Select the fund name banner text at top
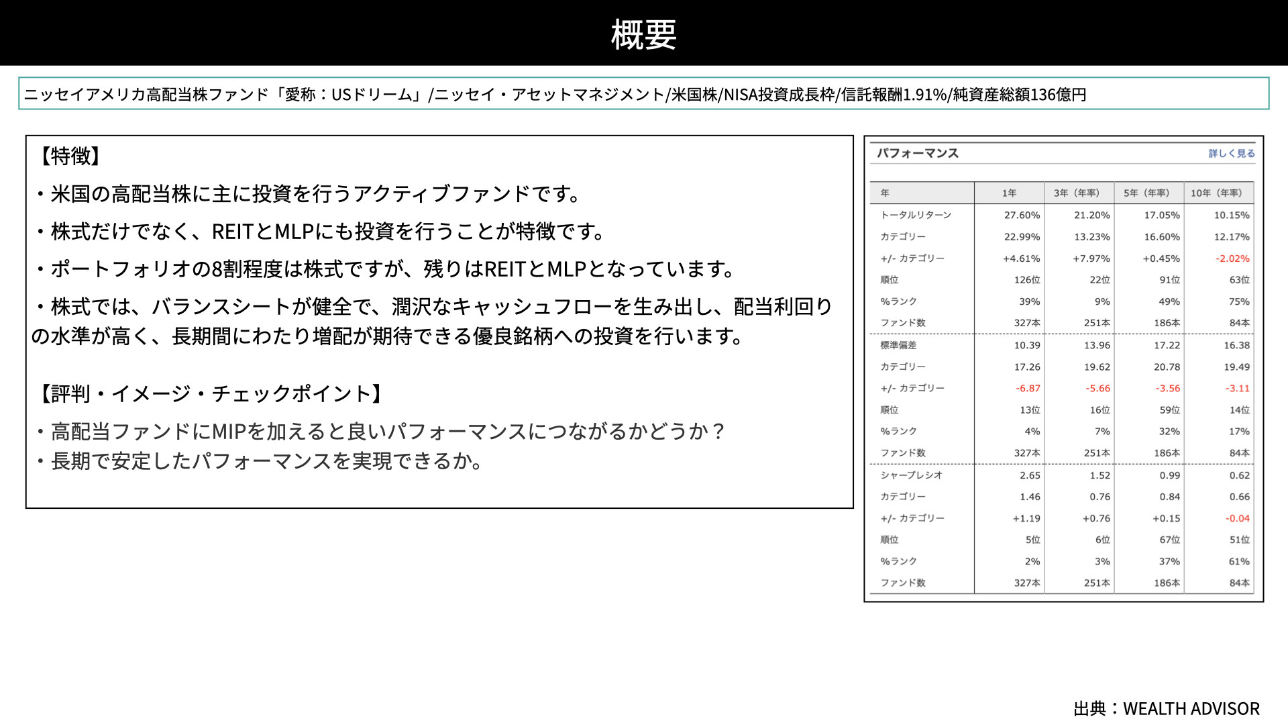The height and width of the screenshot is (725, 1288). [555, 95]
